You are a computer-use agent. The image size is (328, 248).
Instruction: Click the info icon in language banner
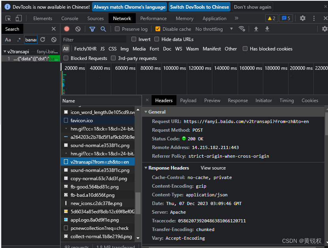click(7, 7)
